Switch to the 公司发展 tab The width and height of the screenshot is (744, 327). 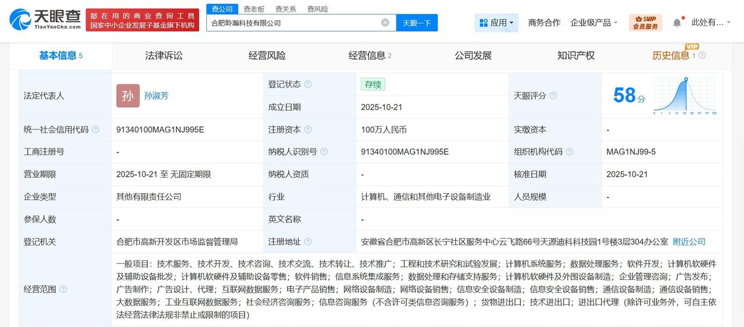473,56
